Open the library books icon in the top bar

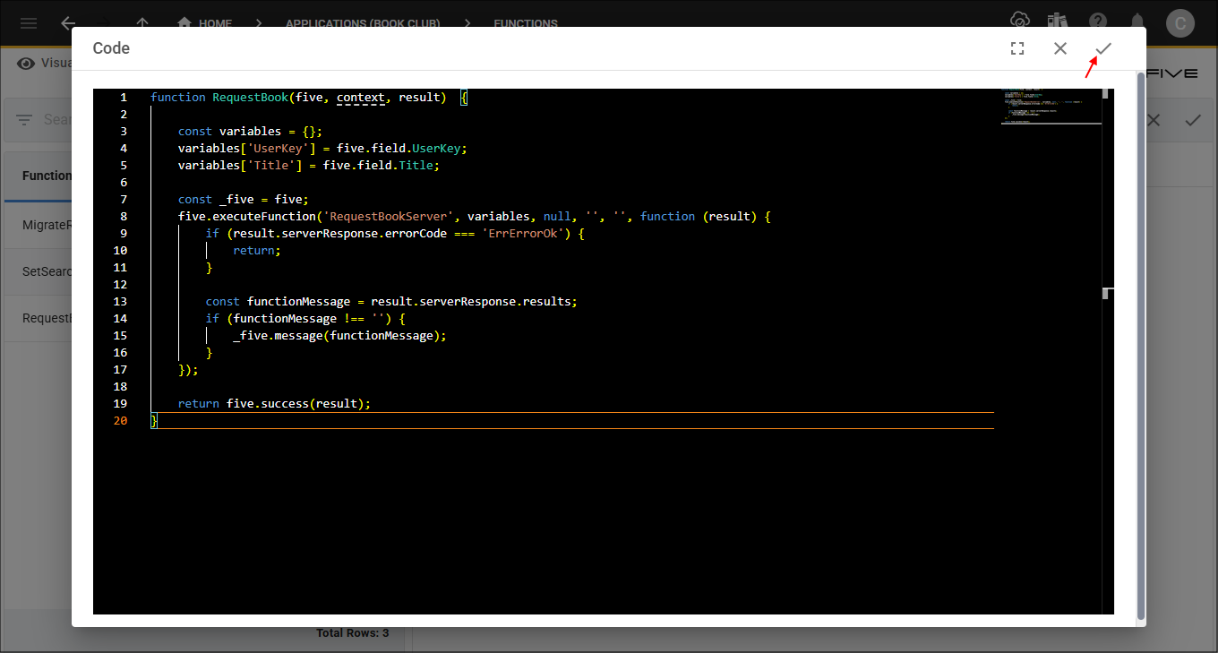coord(1058,21)
